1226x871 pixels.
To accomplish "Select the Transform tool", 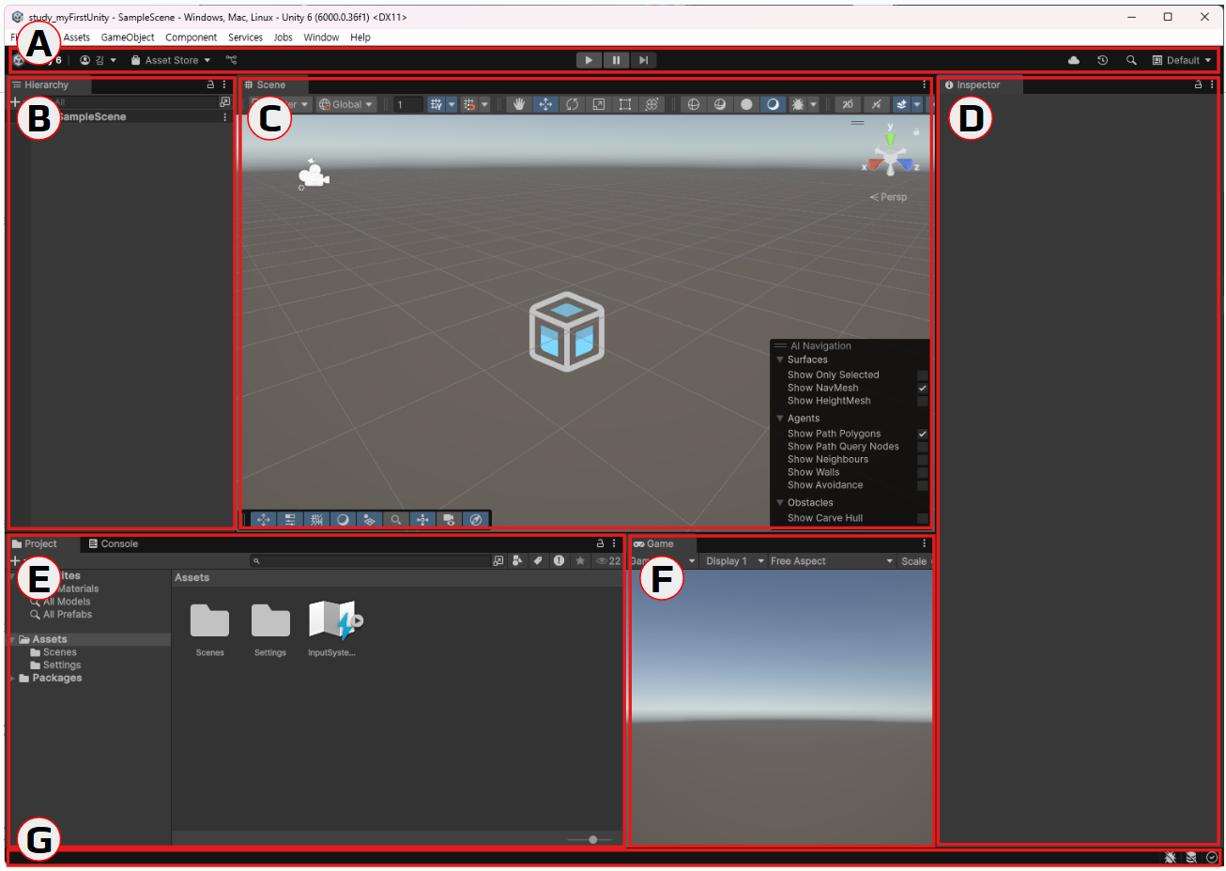I will point(651,104).
